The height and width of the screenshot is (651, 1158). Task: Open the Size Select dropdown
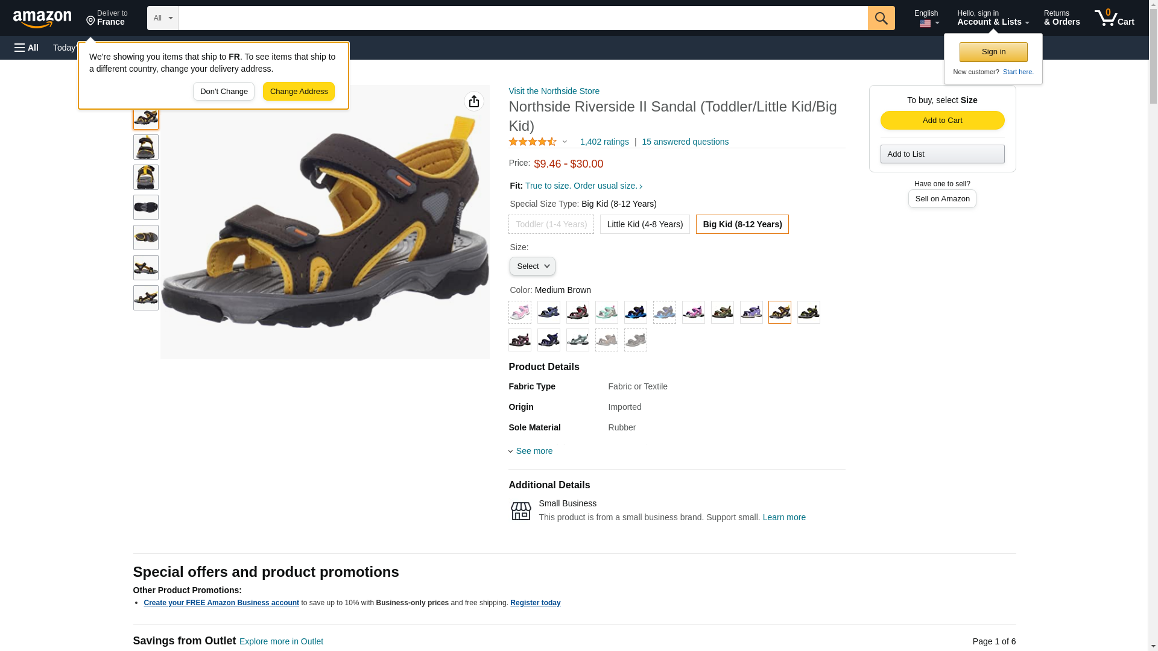[x=532, y=266]
